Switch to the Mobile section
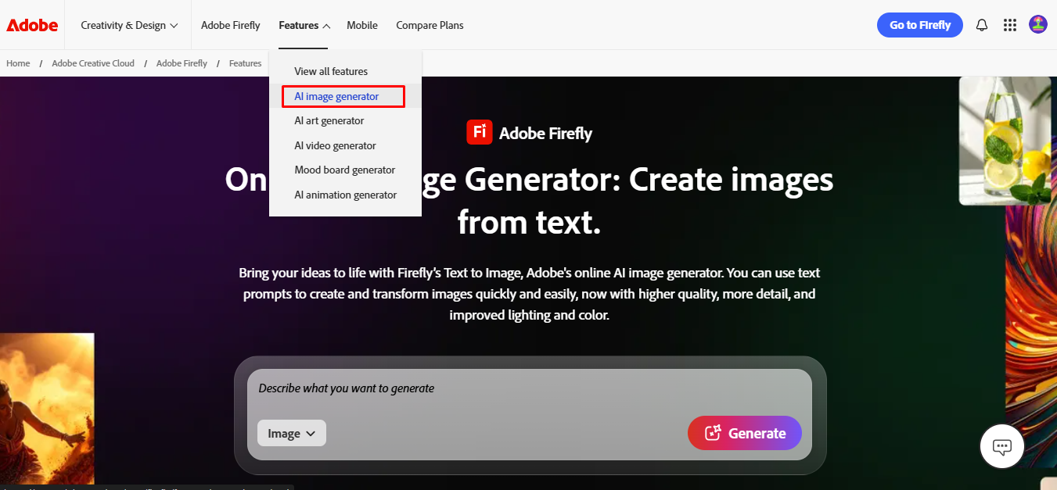The height and width of the screenshot is (490, 1057). pos(361,24)
